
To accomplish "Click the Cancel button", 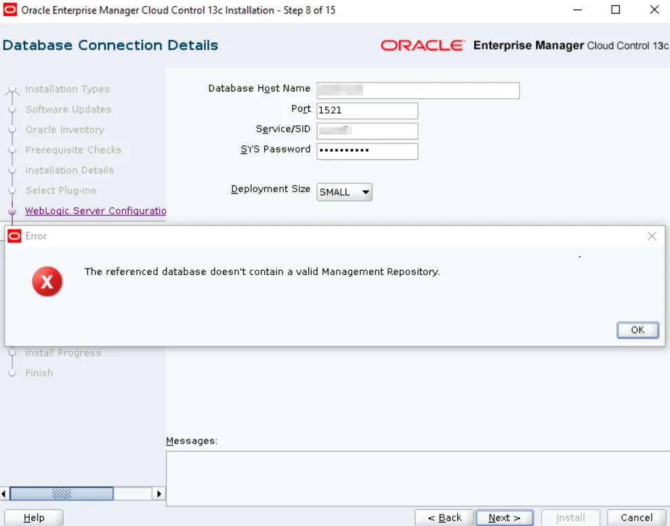I will (x=636, y=518).
